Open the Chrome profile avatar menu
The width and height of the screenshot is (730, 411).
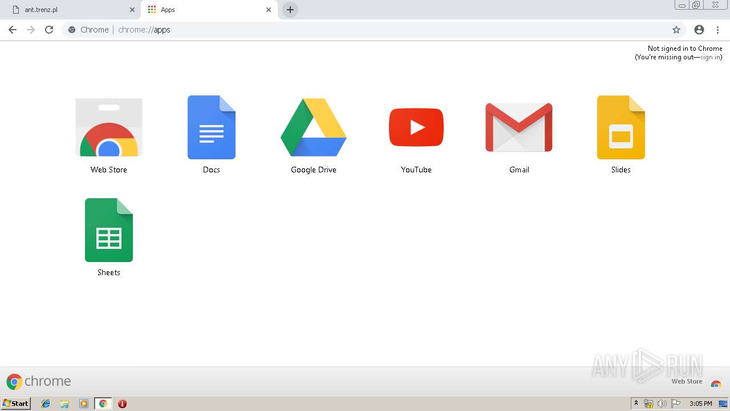click(699, 30)
